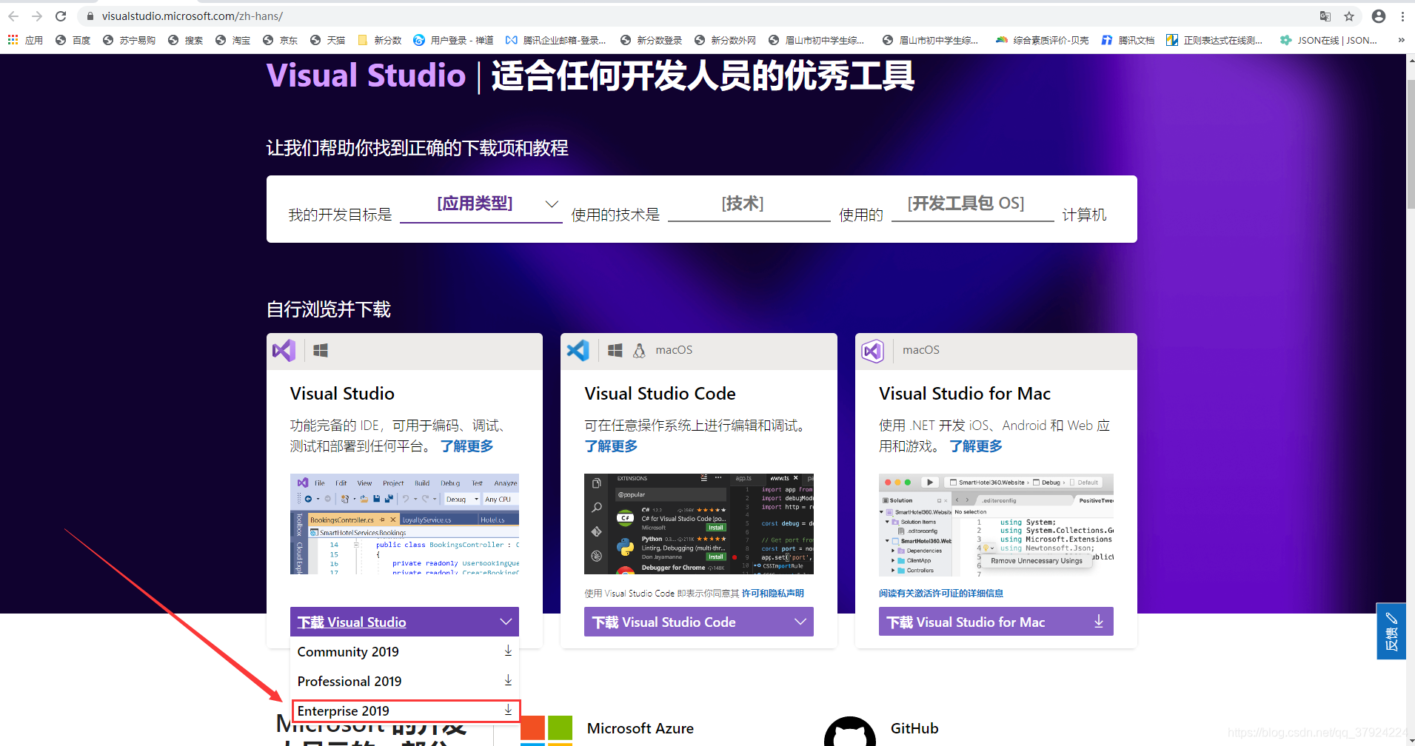Choose Community 2019 from download menu

click(404, 651)
